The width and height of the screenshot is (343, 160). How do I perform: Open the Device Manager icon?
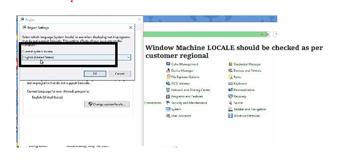click(168, 71)
